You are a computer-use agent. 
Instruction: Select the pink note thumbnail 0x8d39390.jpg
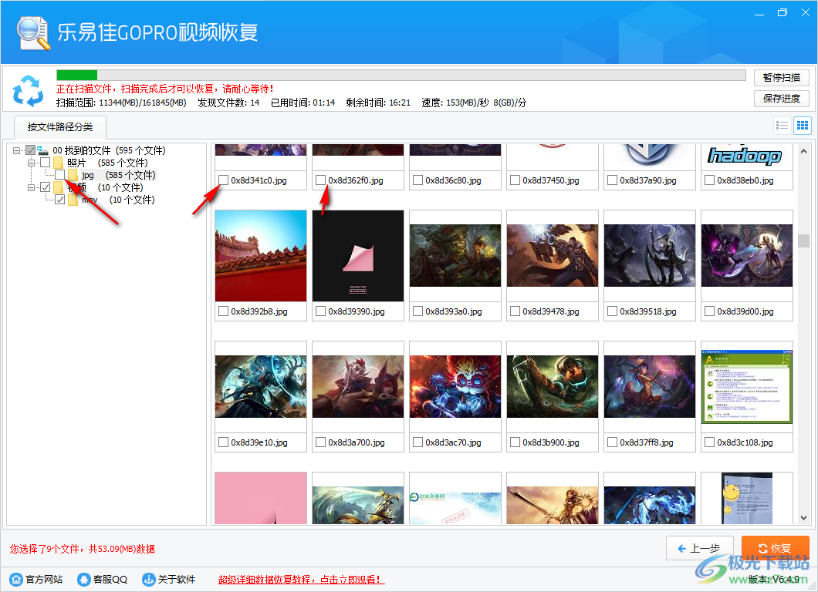click(x=358, y=256)
